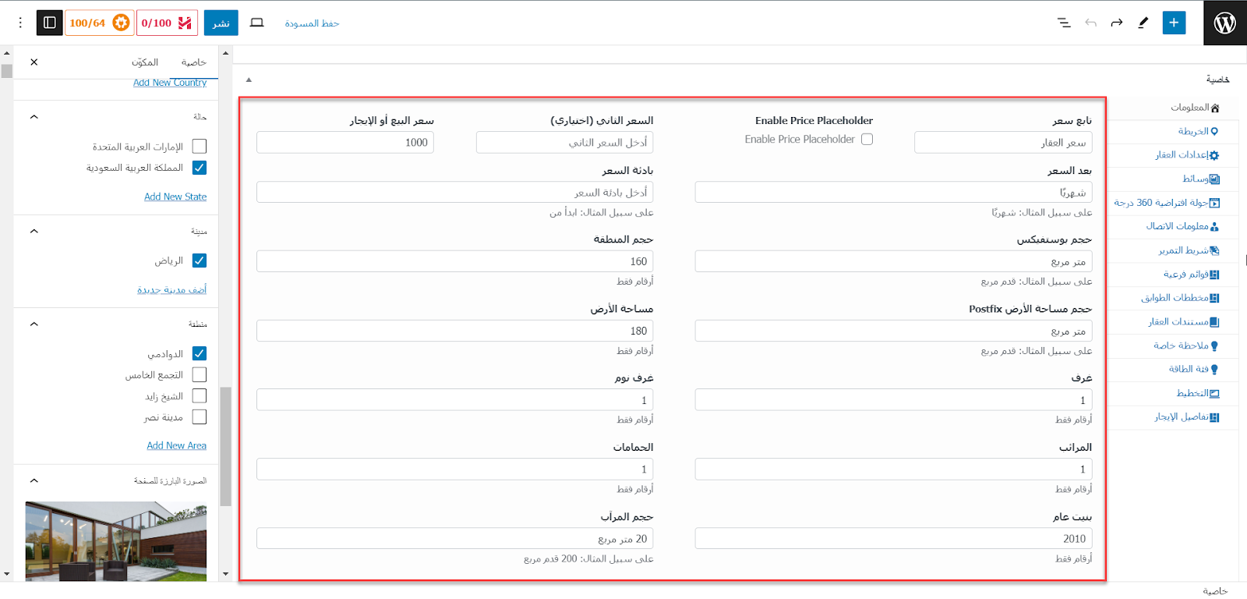Click the WordPress logo icon

1224,23
